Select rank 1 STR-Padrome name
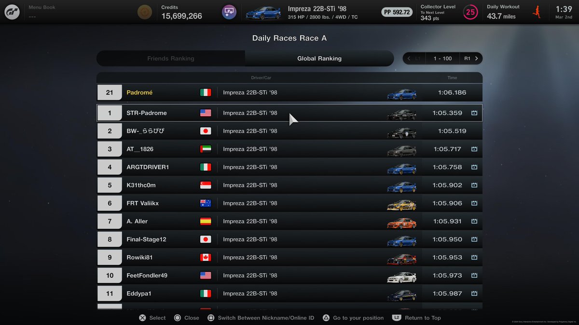The height and width of the screenshot is (325, 579). tap(147, 113)
